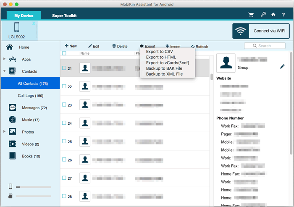Image resolution: width=294 pixels, height=207 pixels.
Task: Click the Export toolbar button
Action: point(147,46)
